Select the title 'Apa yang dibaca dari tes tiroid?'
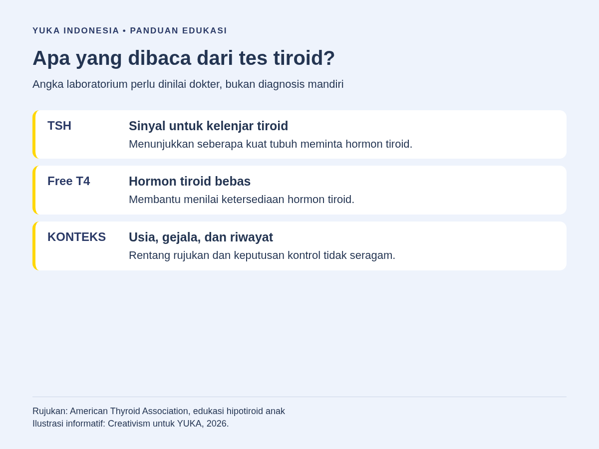Viewport: 599px width, 449px height. [184, 58]
